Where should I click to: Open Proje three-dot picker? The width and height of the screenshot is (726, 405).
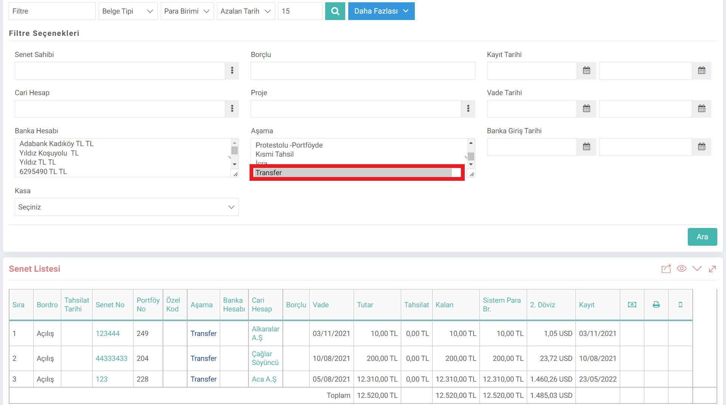(x=468, y=109)
